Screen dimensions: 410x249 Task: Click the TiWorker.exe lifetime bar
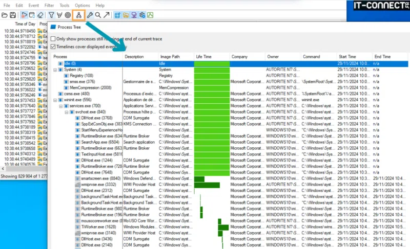223,227
